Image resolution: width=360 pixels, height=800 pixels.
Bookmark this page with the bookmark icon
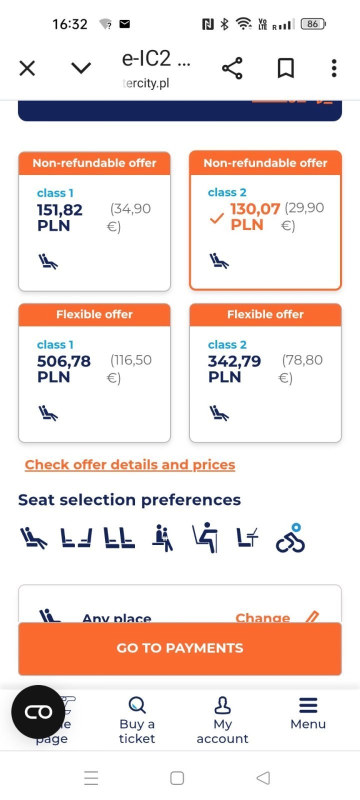coord(285,68)
